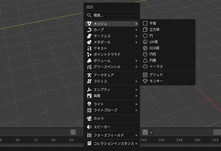The width and height of the screenshot is (221, 151).
Task: Click the image icon beside 画像
Action: [89, 96]
